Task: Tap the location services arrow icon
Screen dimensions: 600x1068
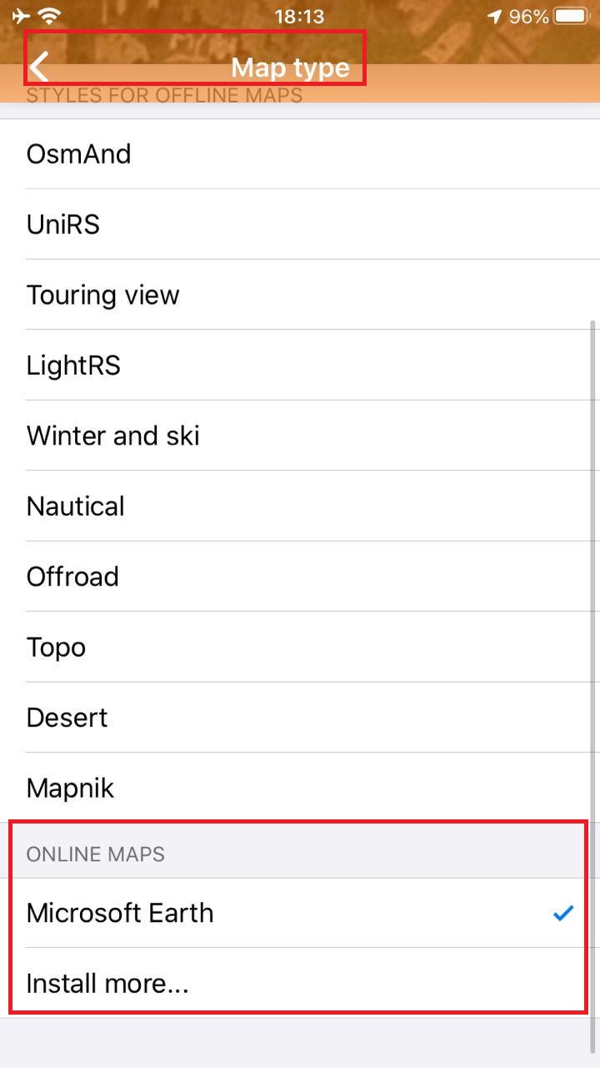Action: click(495, 17)
